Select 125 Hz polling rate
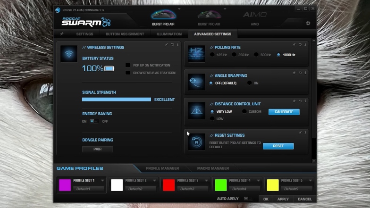Image resolution: width=370 pixels, height=208 pixels. 212,55
